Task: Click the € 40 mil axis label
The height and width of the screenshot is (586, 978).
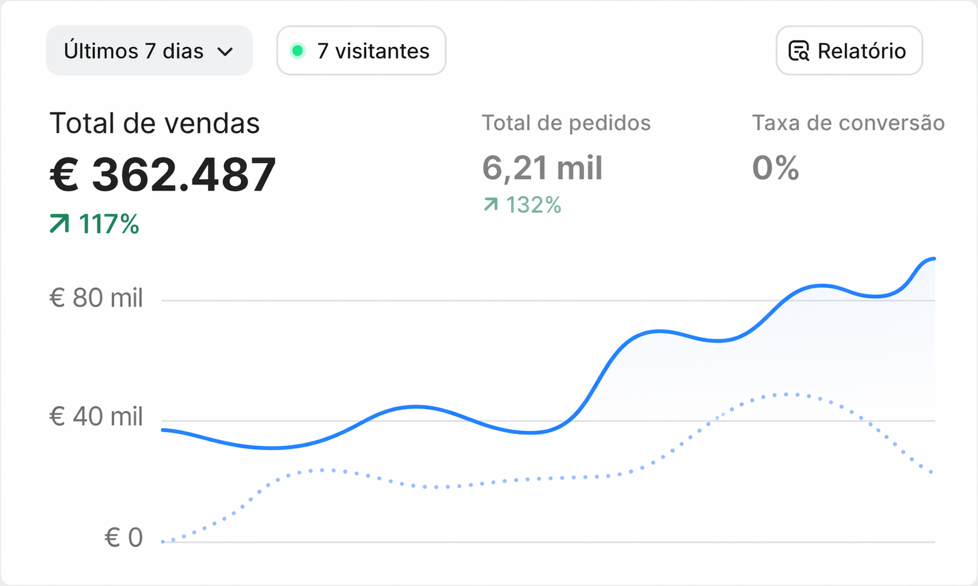Action: click(x=97, y=416)
